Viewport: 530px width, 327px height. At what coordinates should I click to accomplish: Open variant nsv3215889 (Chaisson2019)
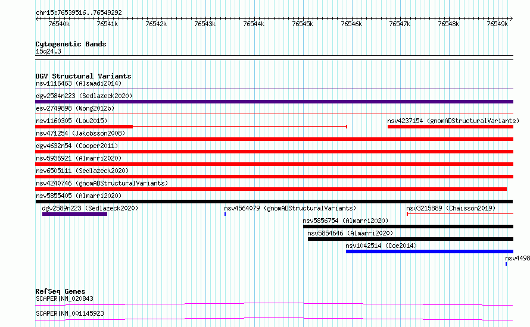coord(451,208)
